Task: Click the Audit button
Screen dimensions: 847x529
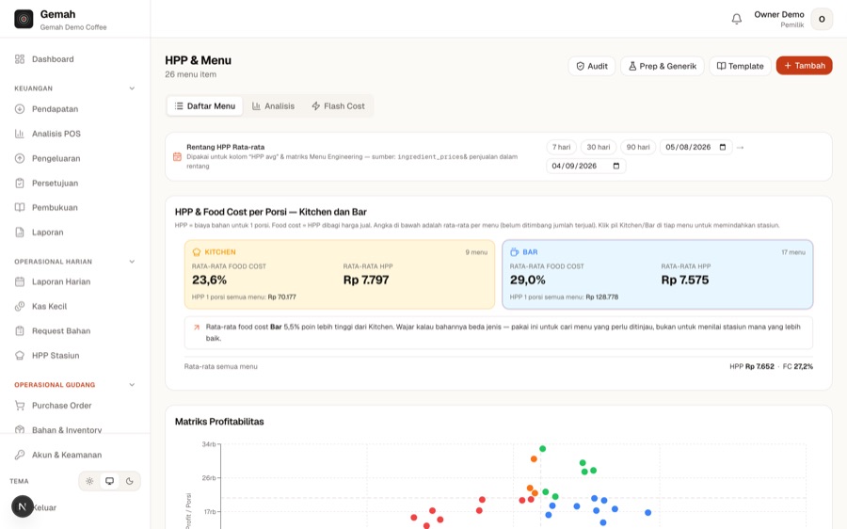Action: (x=592, y=66)
